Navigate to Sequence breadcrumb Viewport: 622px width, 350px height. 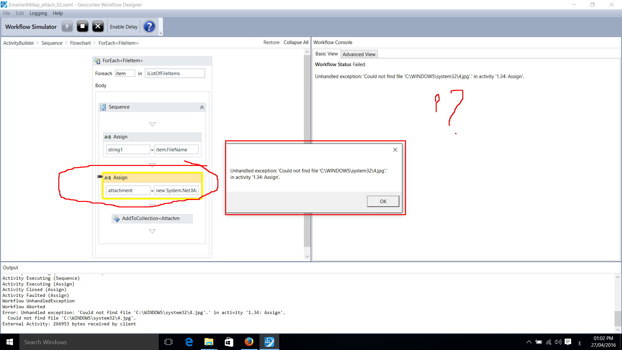point(52,43)
